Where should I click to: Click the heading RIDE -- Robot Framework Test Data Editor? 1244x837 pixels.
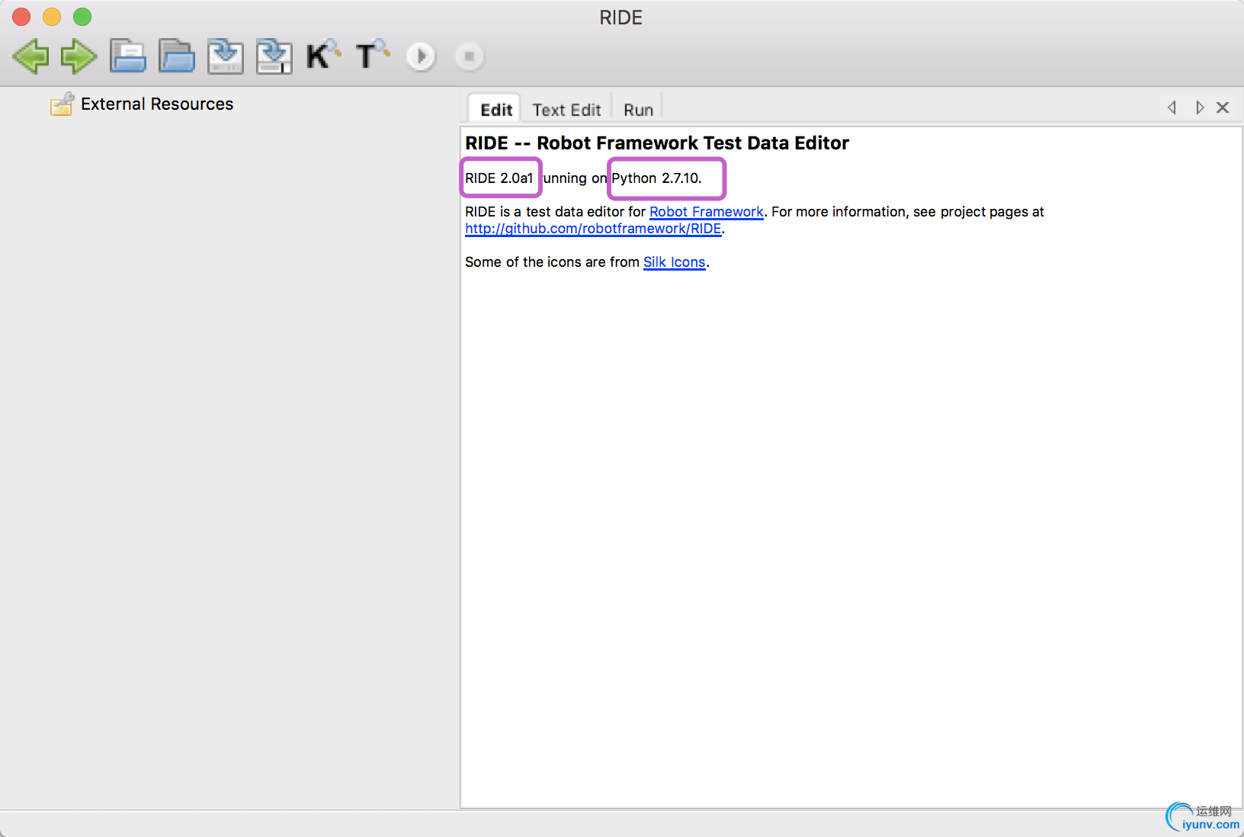click(657, 143)
